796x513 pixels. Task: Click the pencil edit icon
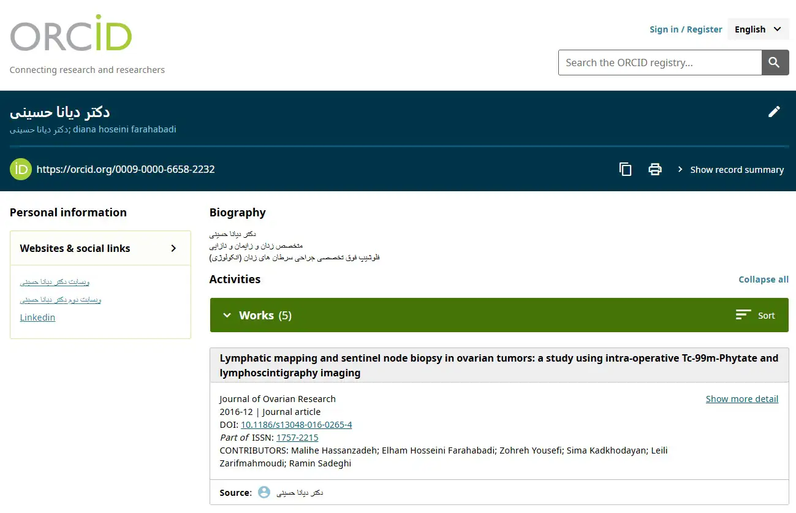pos(774,112)
